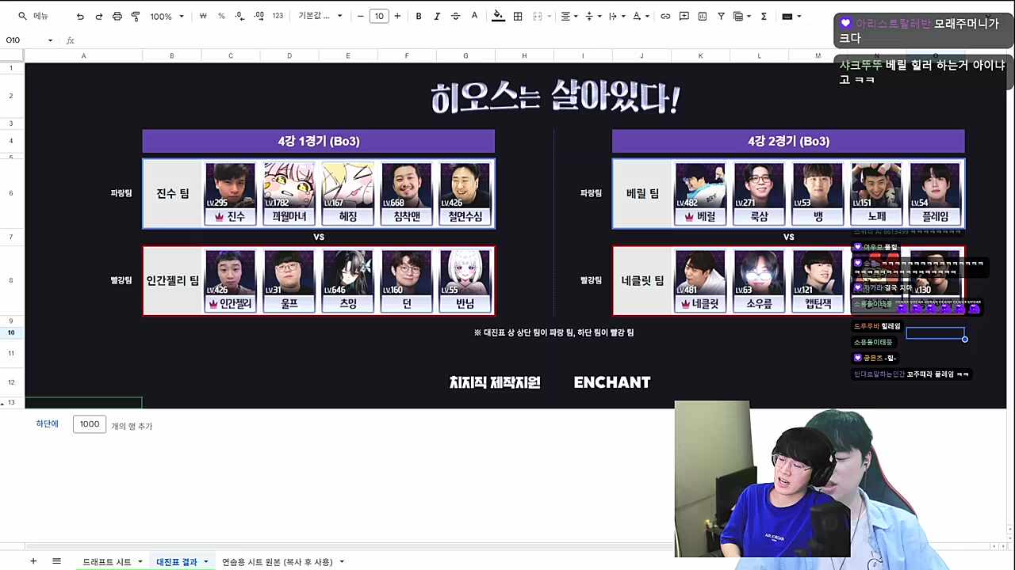Open 대진표 결과 tab dropdown arrow
1015x570 pixels.
(x=206, y=562)
